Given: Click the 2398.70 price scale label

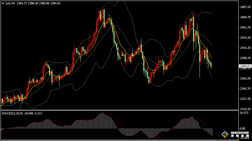Looking at the screenshot, I should [245, 58].
